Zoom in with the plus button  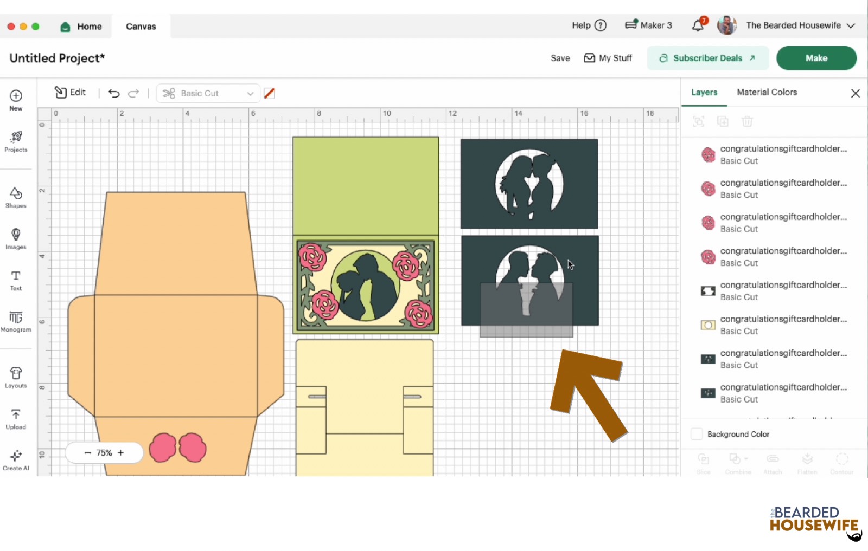pos(121,453)
